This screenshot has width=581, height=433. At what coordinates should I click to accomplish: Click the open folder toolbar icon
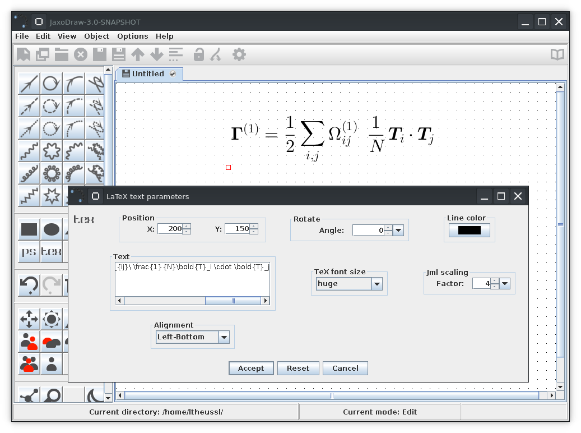pyautogui.click(x=62, y=54)
